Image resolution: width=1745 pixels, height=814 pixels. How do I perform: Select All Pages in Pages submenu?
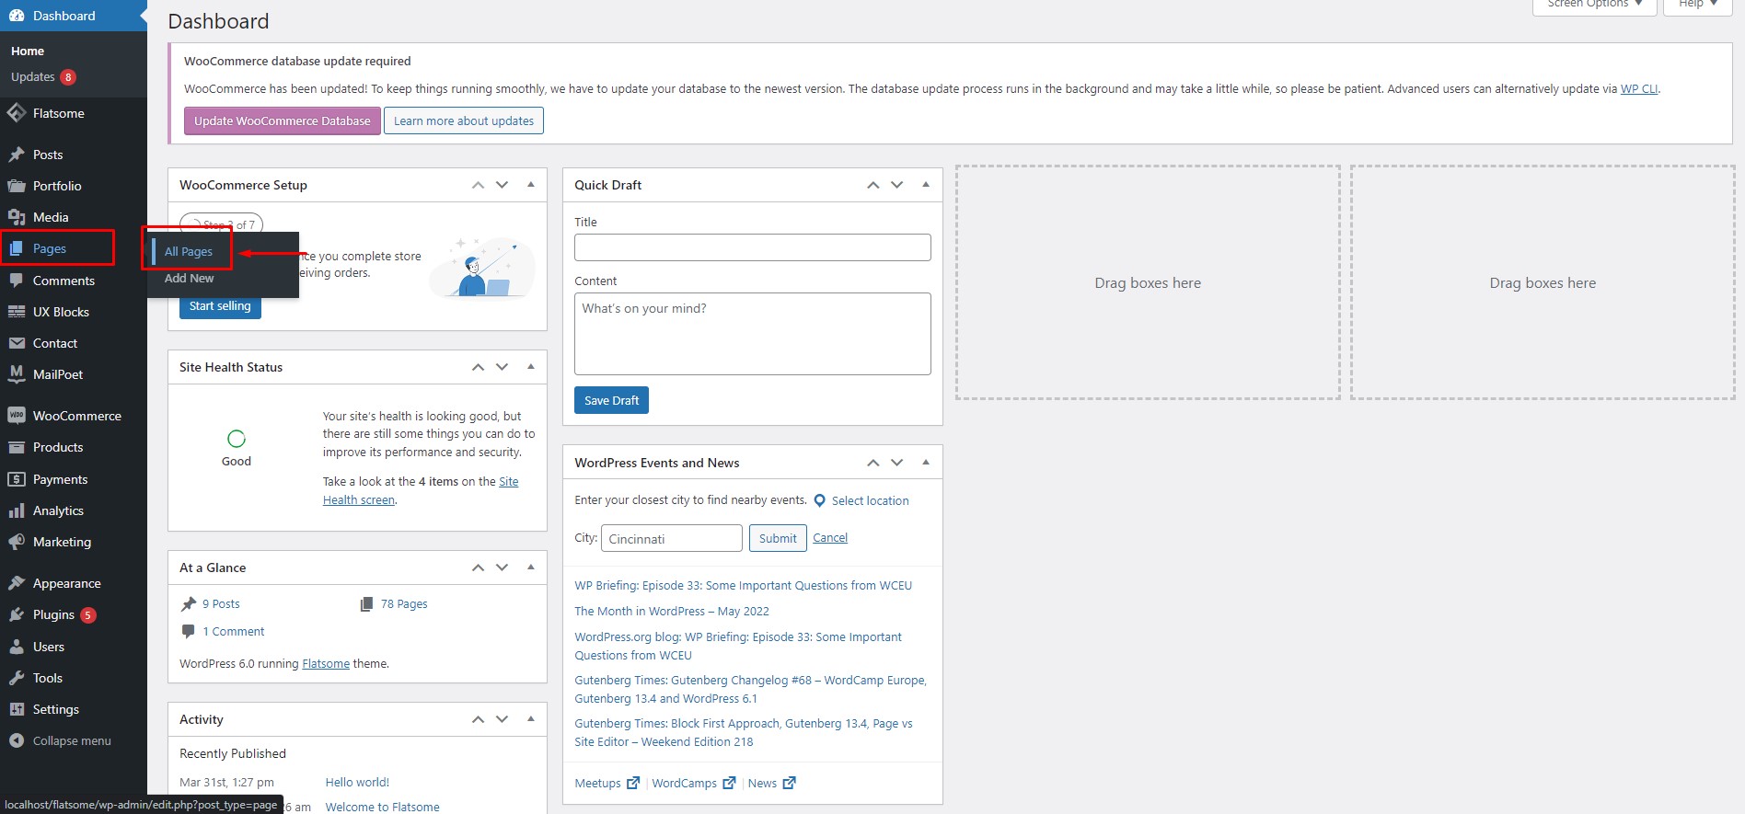coord(189,251)
